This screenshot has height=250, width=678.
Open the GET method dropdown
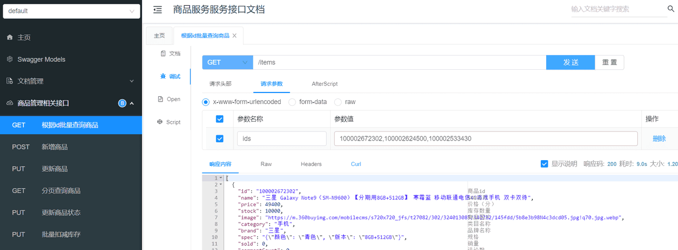click(227, 62)
